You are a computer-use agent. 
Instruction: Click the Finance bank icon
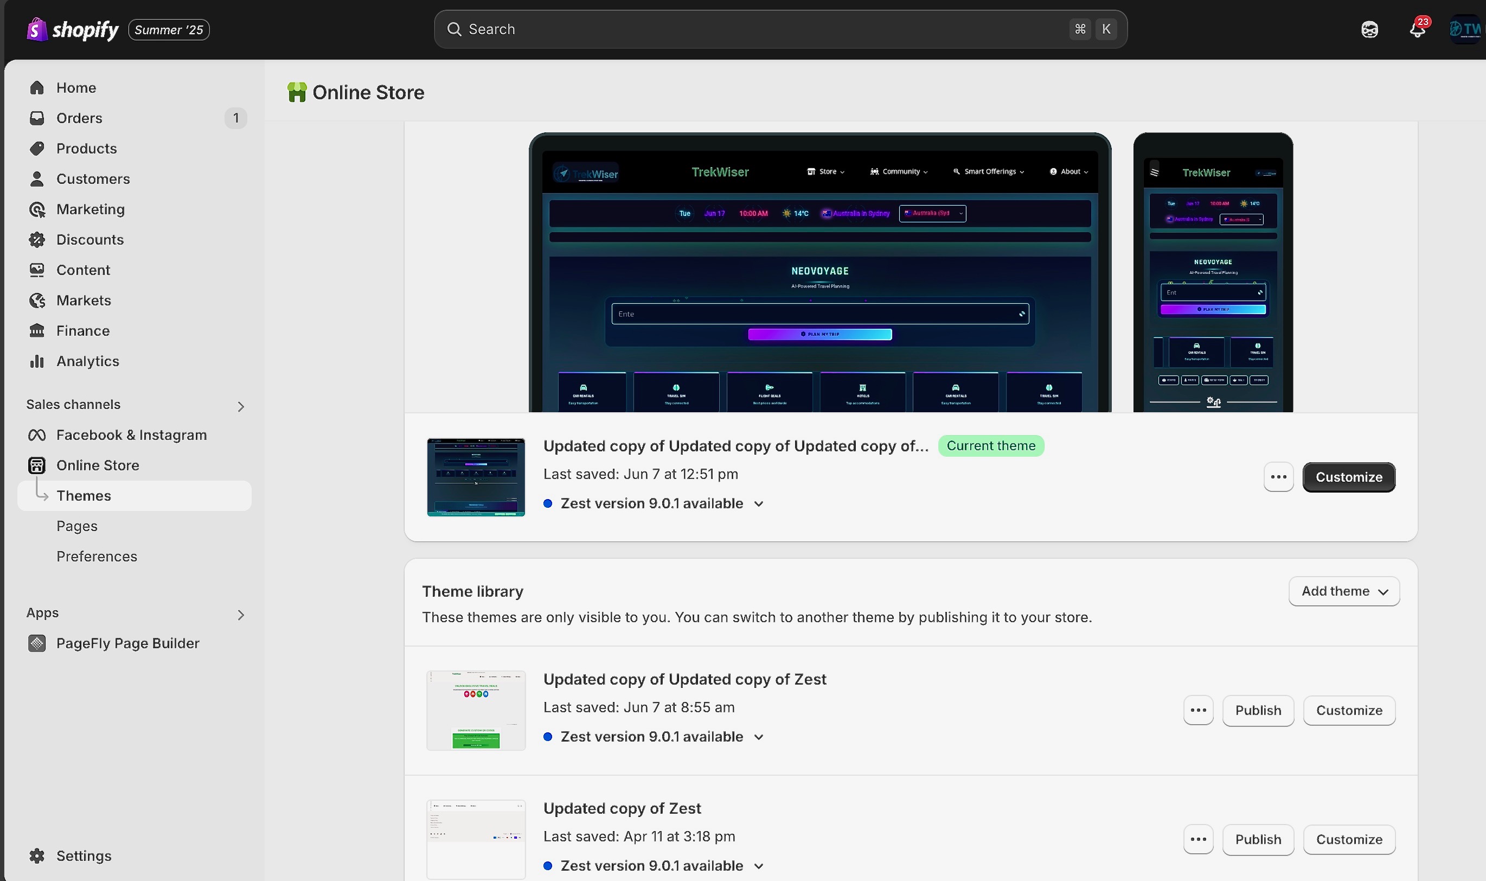pyautogui.click(x=37, y=331)
